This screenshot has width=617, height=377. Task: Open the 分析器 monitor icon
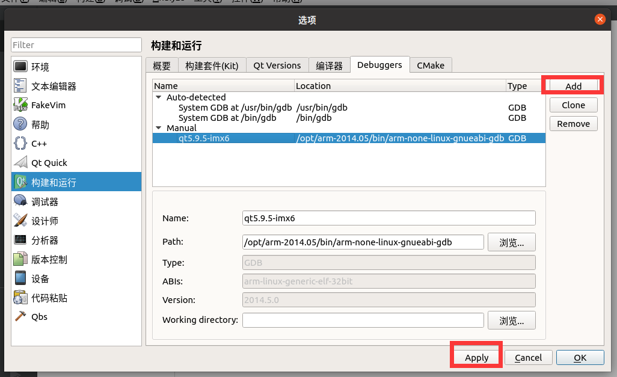point(20,240)
